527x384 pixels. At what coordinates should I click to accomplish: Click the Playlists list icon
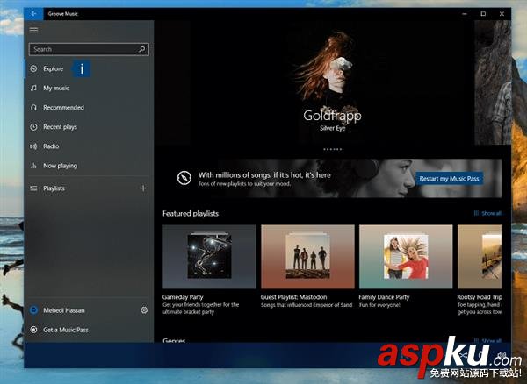click(x=33, y=188)
